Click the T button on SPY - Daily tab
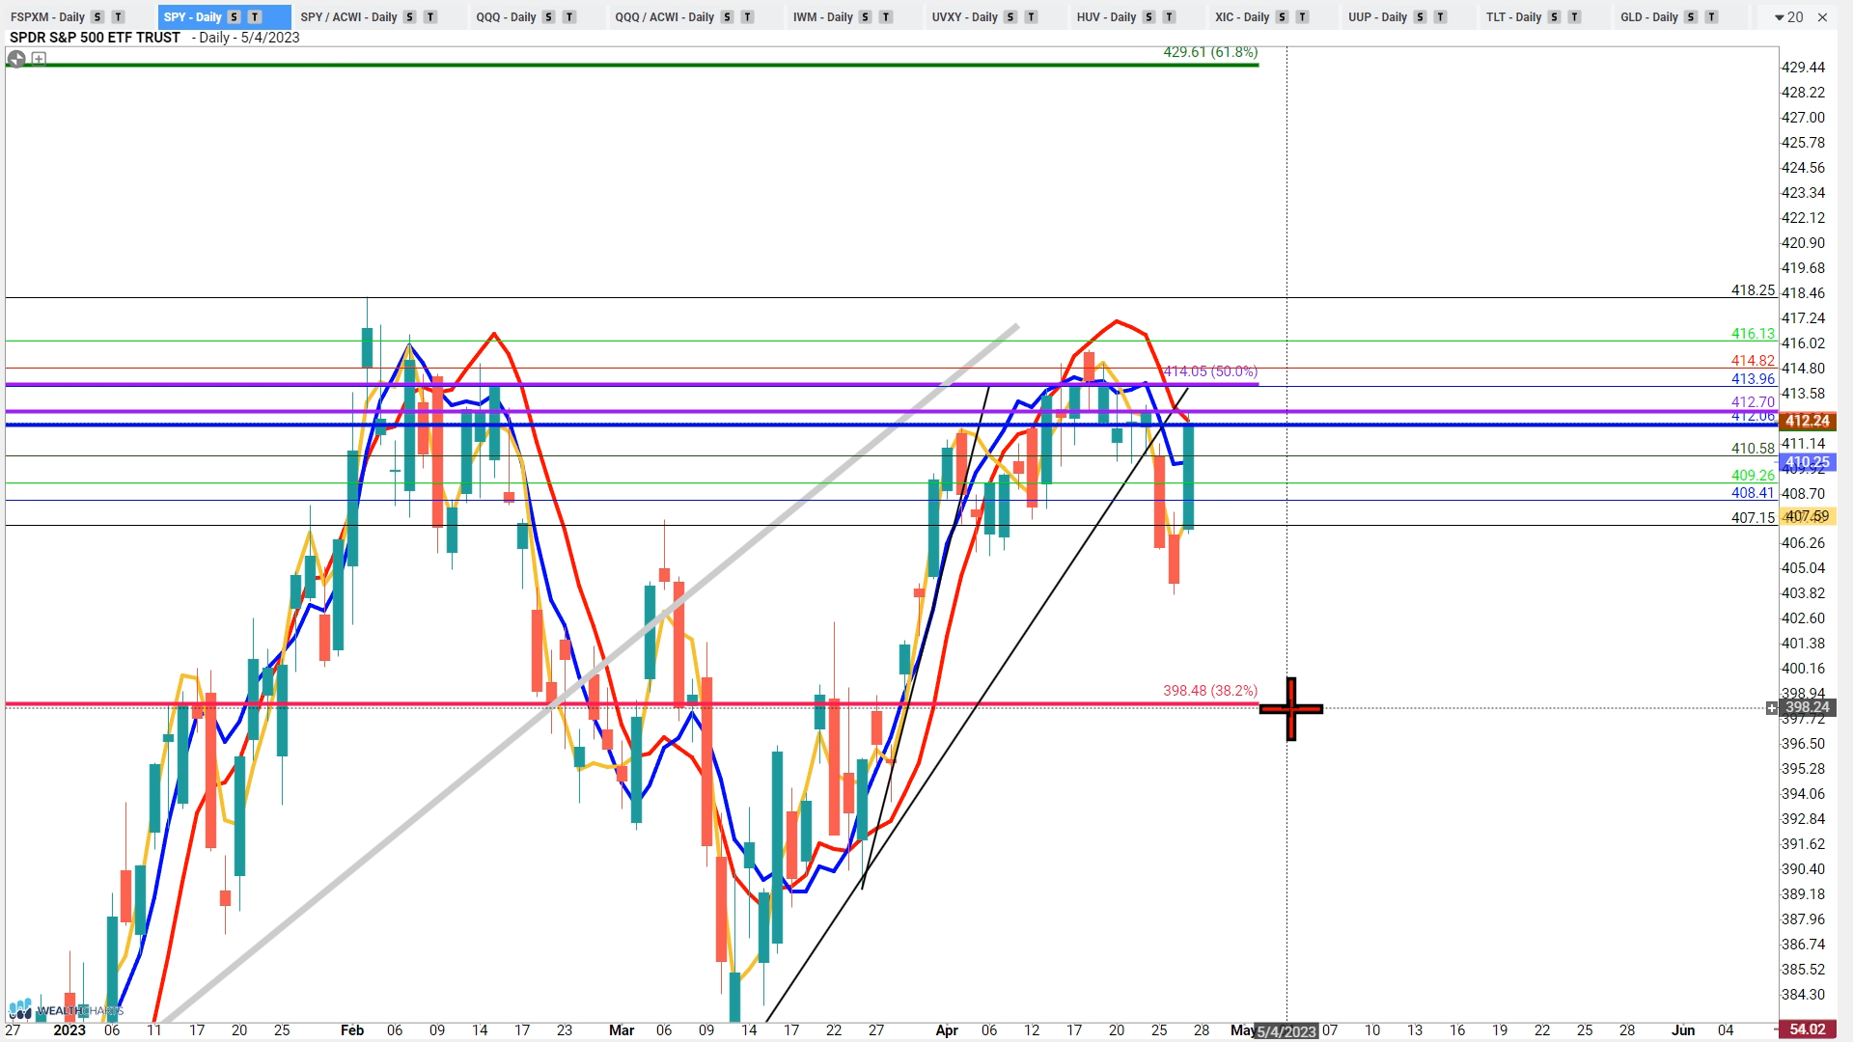Screen dimensions: 1853x1042 pos(255,17)
